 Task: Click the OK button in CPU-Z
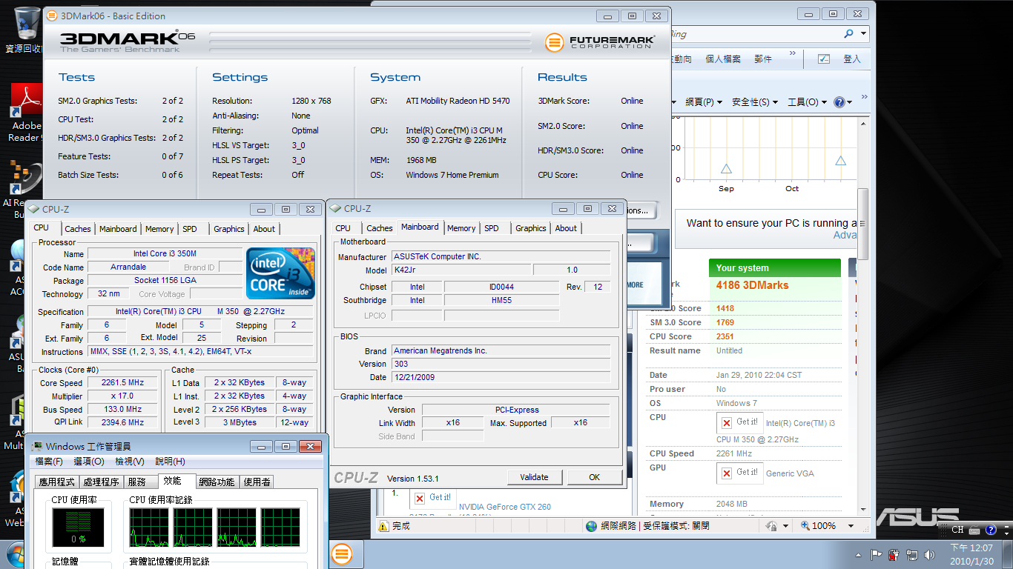tap(594, 477)
